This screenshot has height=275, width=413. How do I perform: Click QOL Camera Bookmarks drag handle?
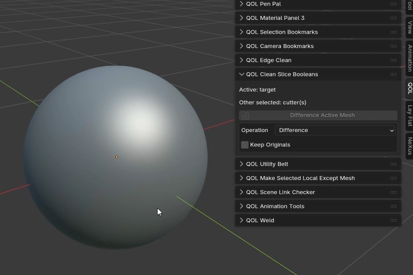coord(393,46)
